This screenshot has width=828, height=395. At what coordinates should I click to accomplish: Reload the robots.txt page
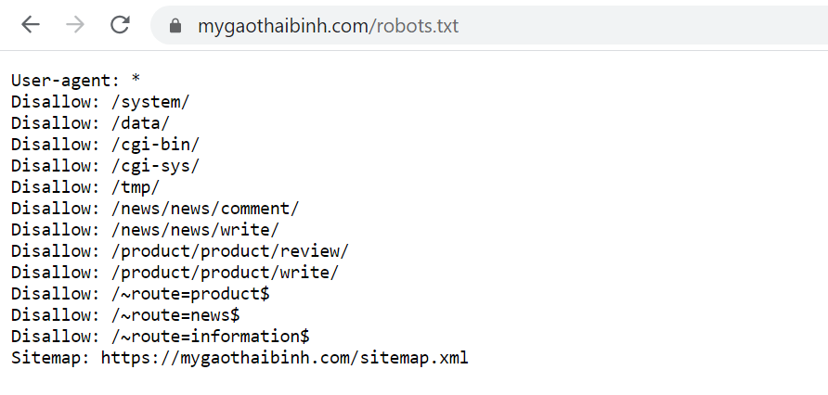click(120, 25)
